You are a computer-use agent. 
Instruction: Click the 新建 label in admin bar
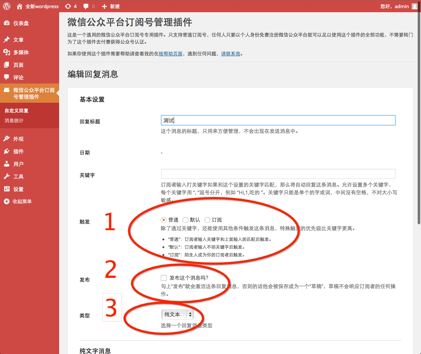[115, 6]
